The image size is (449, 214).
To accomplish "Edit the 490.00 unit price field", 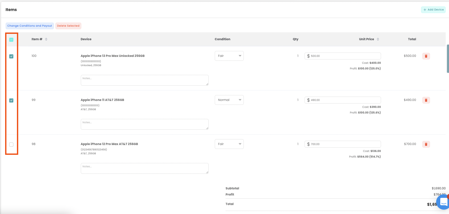I will (343, 100).
